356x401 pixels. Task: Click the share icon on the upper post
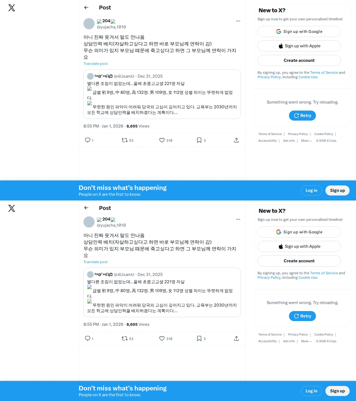tap(236, 140)
